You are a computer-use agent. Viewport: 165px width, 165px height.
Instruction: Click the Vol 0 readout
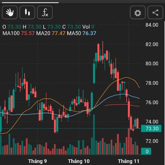tap(88, 27)
